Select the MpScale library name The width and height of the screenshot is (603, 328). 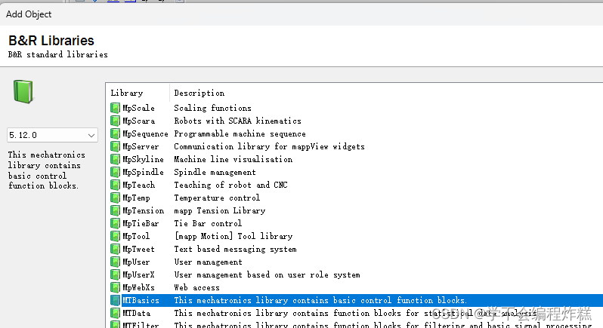tap(138, 108)
